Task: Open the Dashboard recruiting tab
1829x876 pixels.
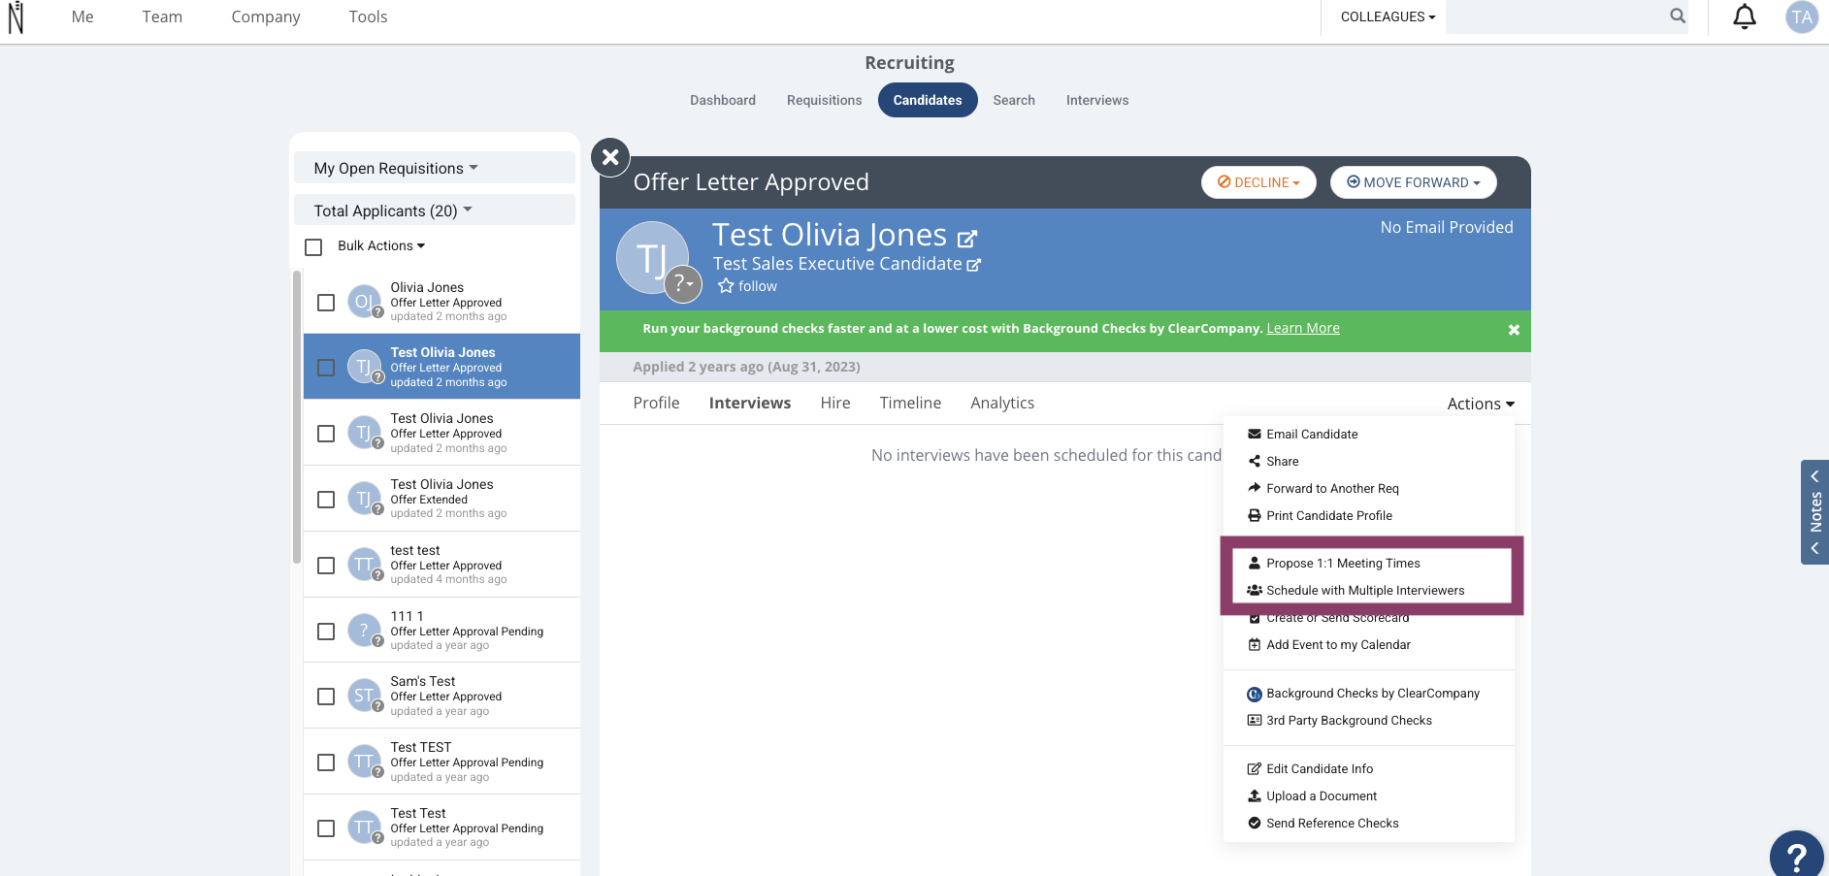Action: pos(723,100)
